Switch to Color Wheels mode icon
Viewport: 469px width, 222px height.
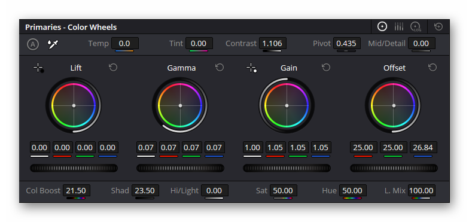click(382, 26)
